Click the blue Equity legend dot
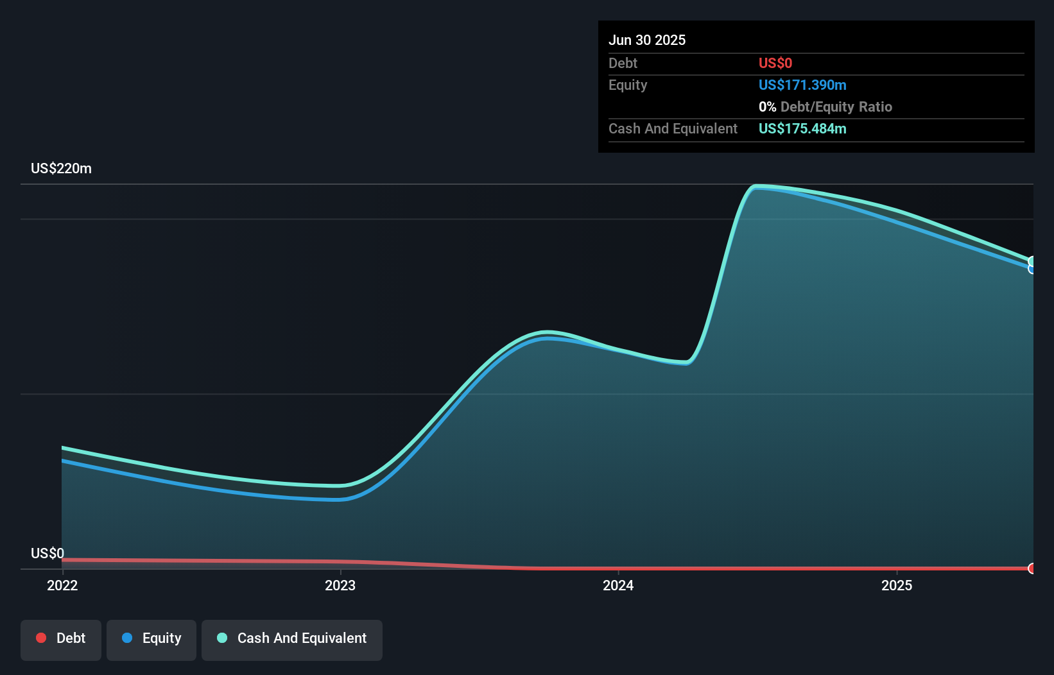 click(x=127, y=638)
